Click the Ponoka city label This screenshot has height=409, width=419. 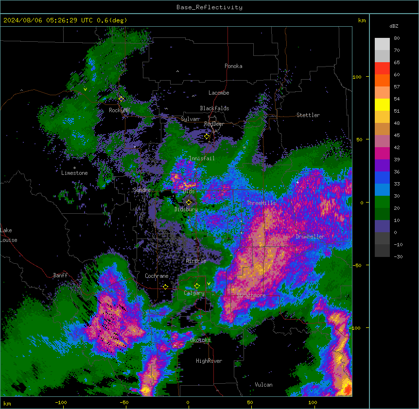(233, 66)
